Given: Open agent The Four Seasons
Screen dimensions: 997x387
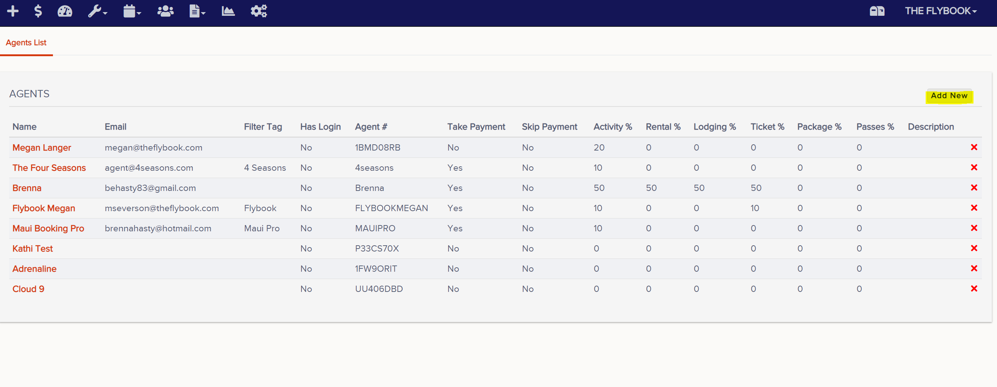Looking at the screenshot, I should coord(49,168).
